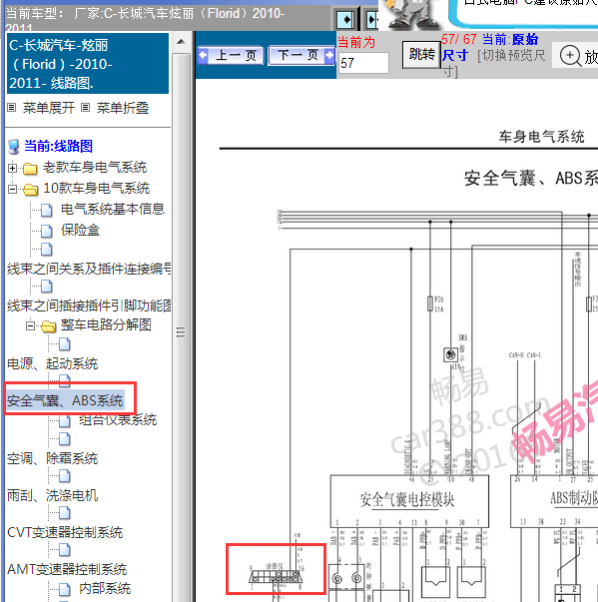This screenshot has height=602, width=598.
Task: Click the 车身电气系统 page header text
Action: 541,137
